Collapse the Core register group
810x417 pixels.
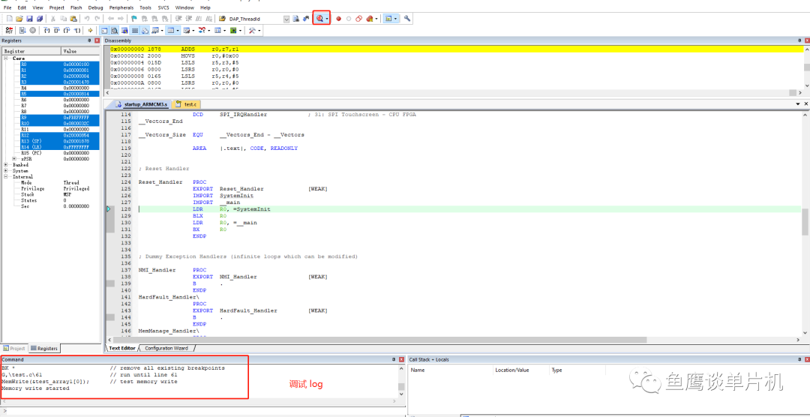click(6, 58)
